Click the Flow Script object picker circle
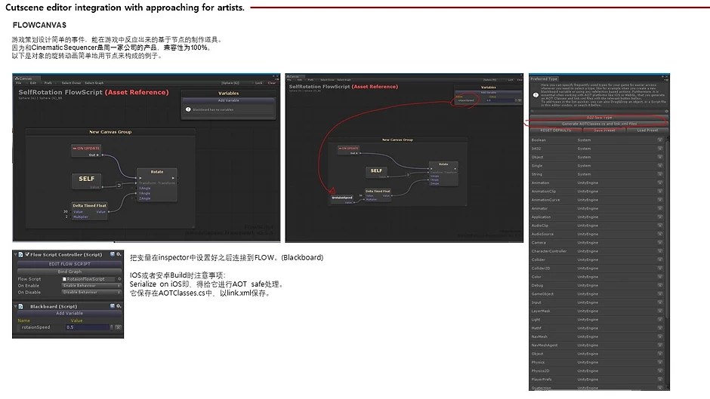Viewport: 710px width, 399px height. 119,279
